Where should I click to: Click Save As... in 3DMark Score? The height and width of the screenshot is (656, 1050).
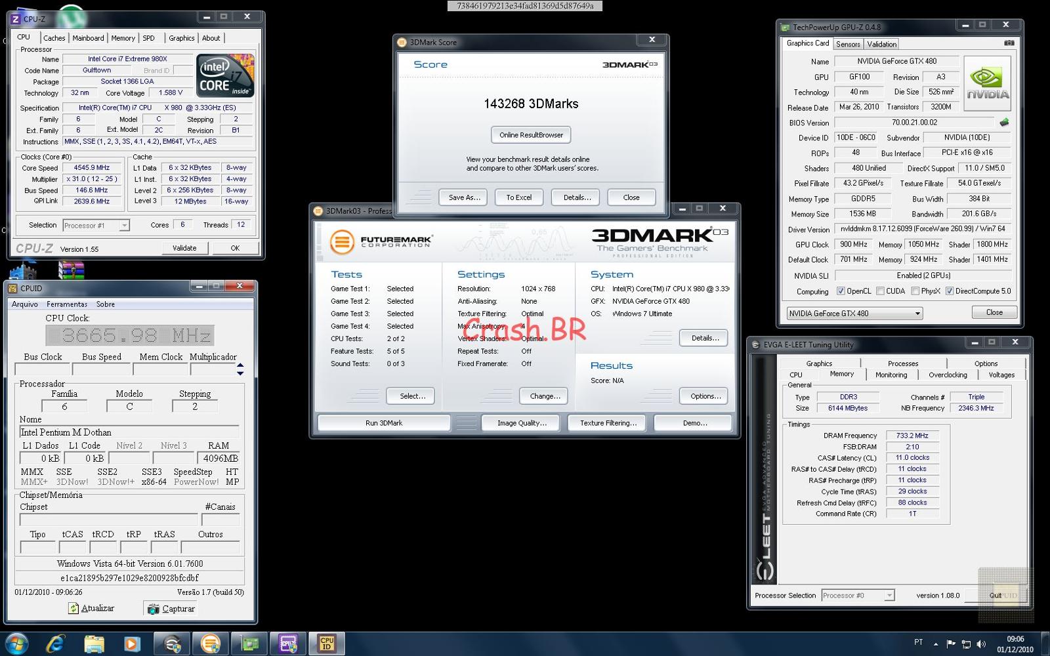point(464,197)
